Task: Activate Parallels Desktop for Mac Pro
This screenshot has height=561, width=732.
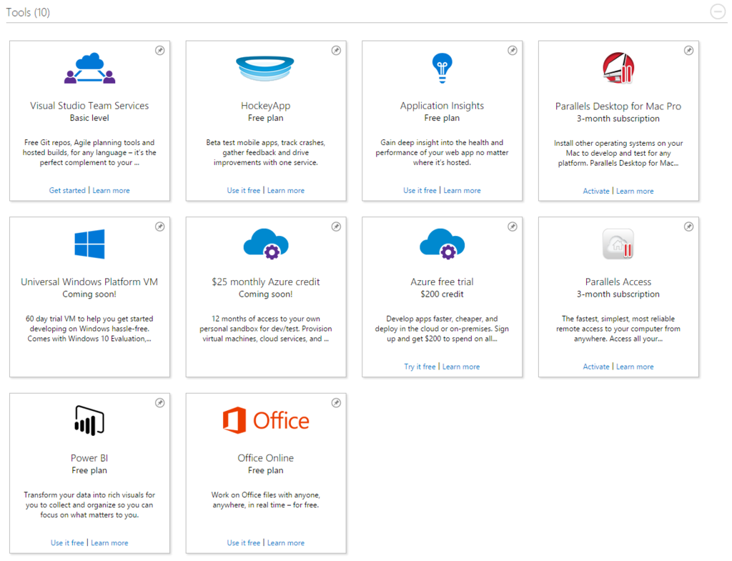Action: point(596,191)
